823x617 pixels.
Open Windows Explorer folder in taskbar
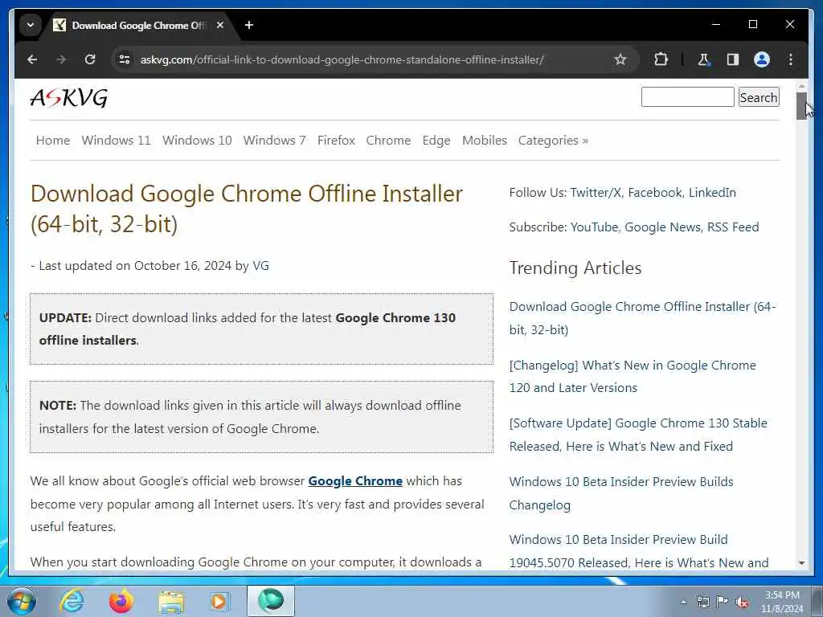point(171,601)
